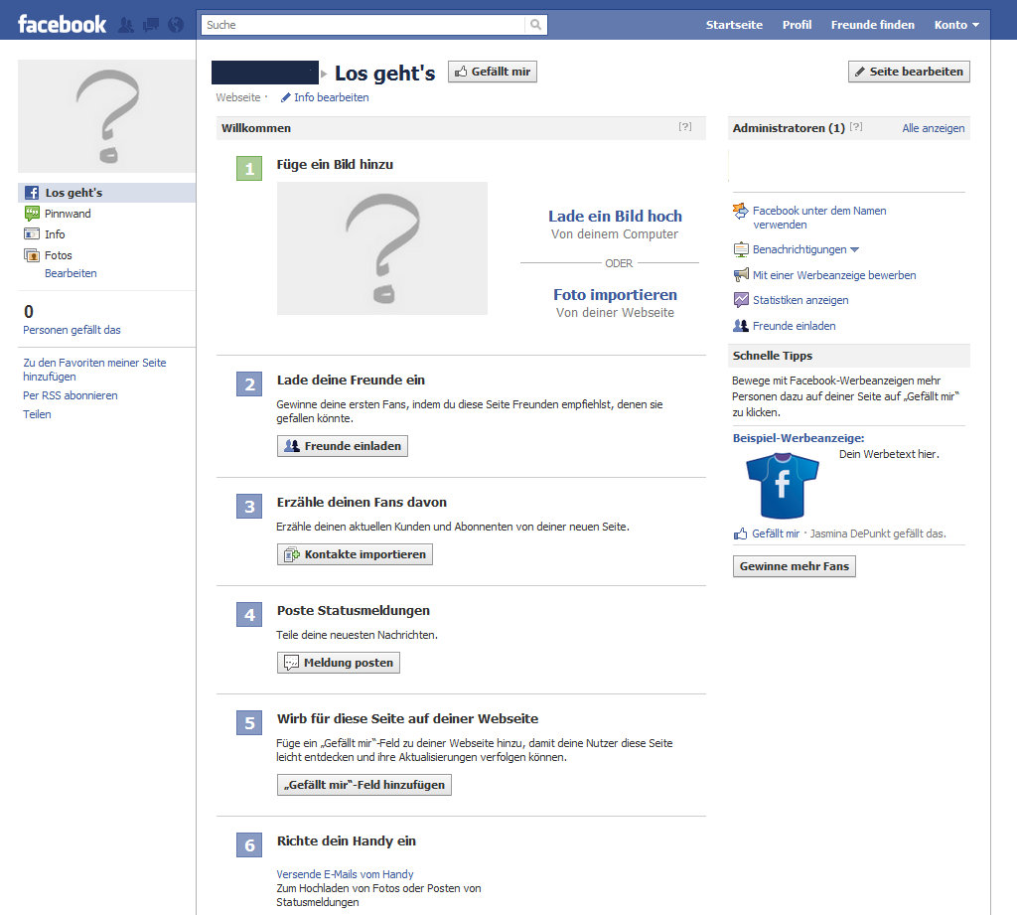
Task: Click the Statistiken chart icon
Action: pyautogui.click(x=741, y=300)
